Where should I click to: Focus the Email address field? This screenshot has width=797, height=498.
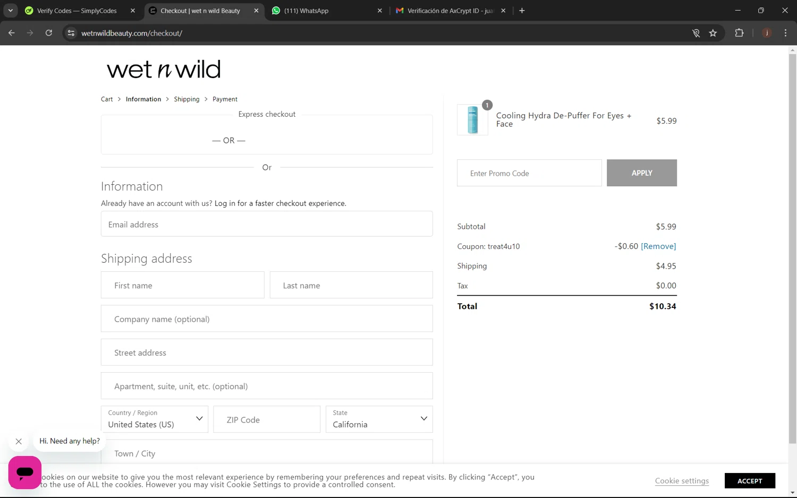pos(267,224)
